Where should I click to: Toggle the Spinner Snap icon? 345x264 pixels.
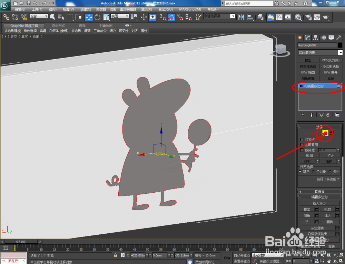(x=188, y=17)
